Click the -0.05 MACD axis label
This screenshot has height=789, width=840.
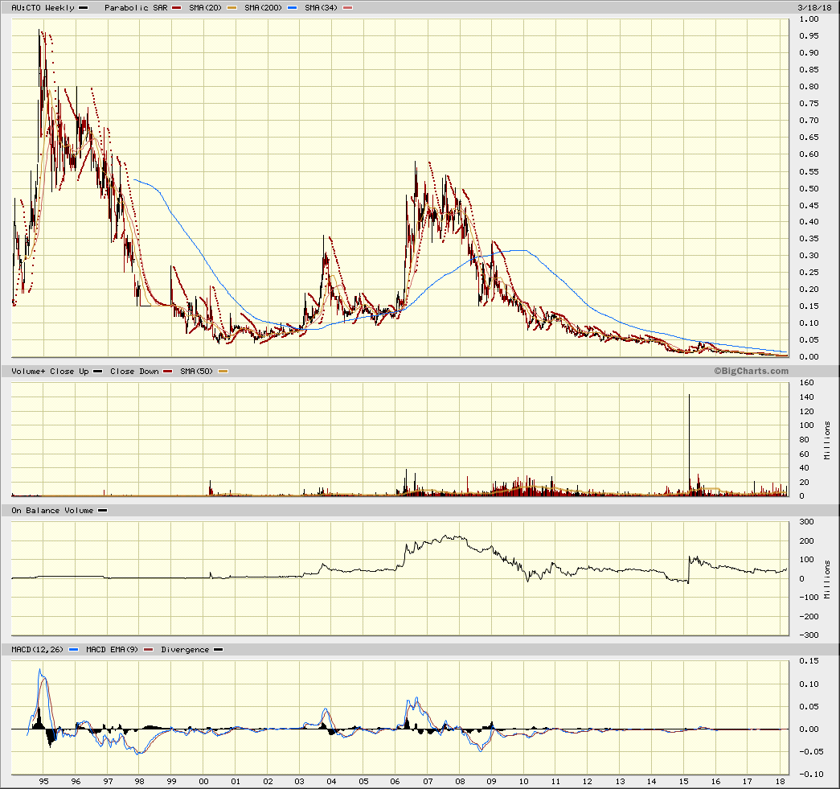(811, 751)
